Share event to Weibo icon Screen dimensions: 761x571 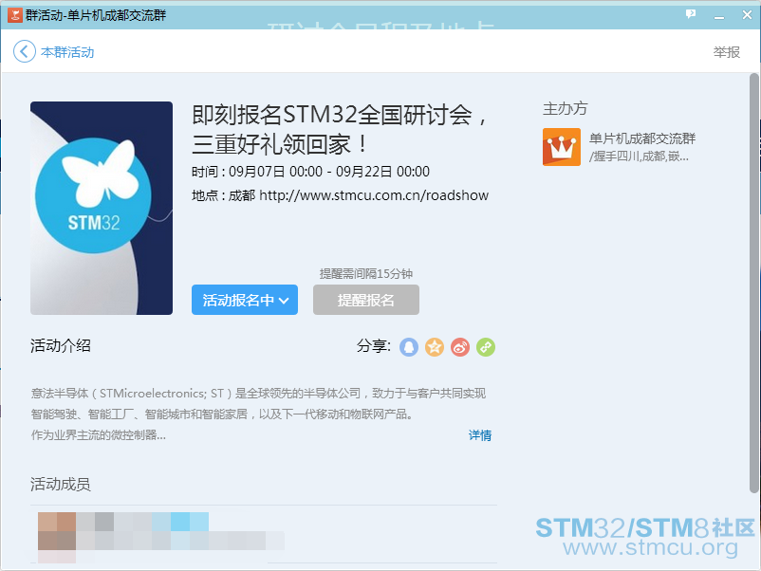tap(460, 347)
